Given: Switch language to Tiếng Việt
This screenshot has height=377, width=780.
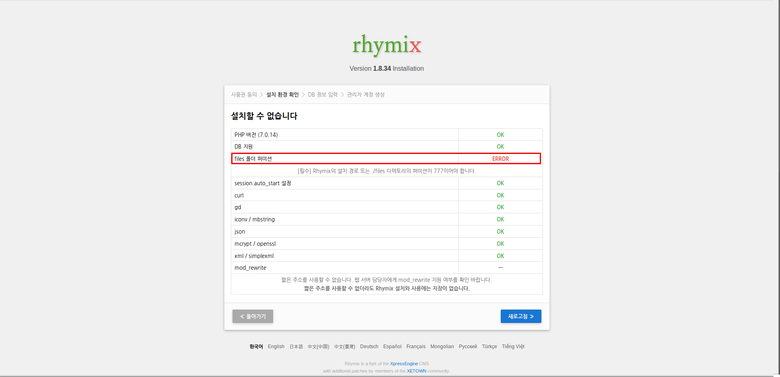Looking at the screenshot, I should [513, 347].
